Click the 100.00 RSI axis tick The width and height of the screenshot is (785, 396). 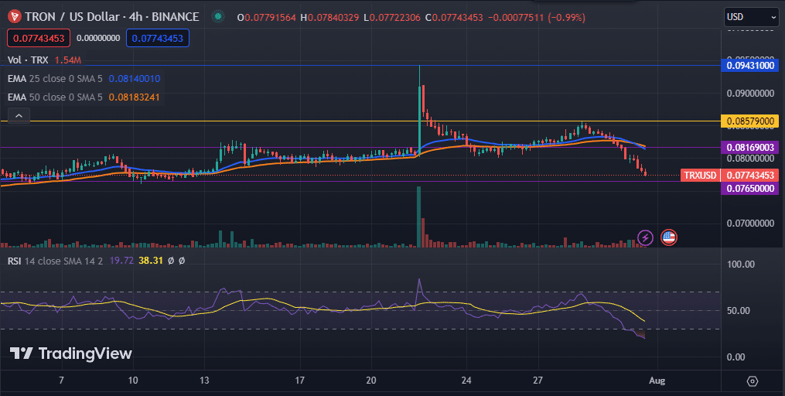point(740,265)
